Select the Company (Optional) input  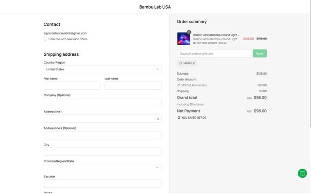click(x=103, y=102)
